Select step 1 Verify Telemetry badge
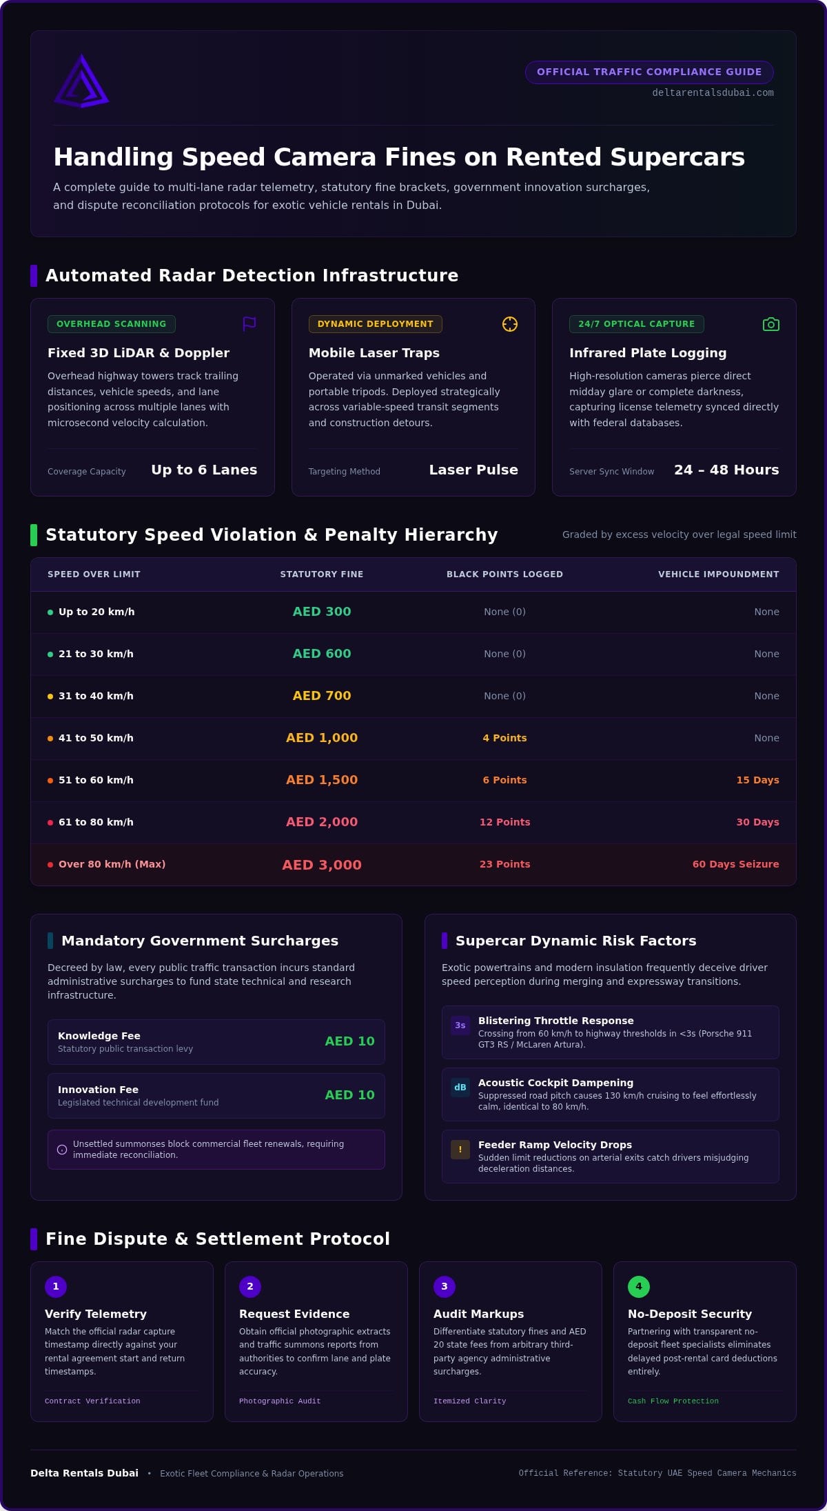 click(56, 1286)
